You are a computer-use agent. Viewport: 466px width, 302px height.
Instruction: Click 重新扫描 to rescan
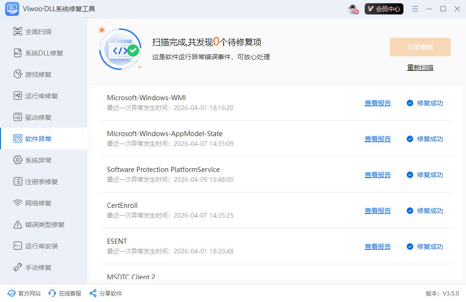pyautogui.click(x=420, y=68)
